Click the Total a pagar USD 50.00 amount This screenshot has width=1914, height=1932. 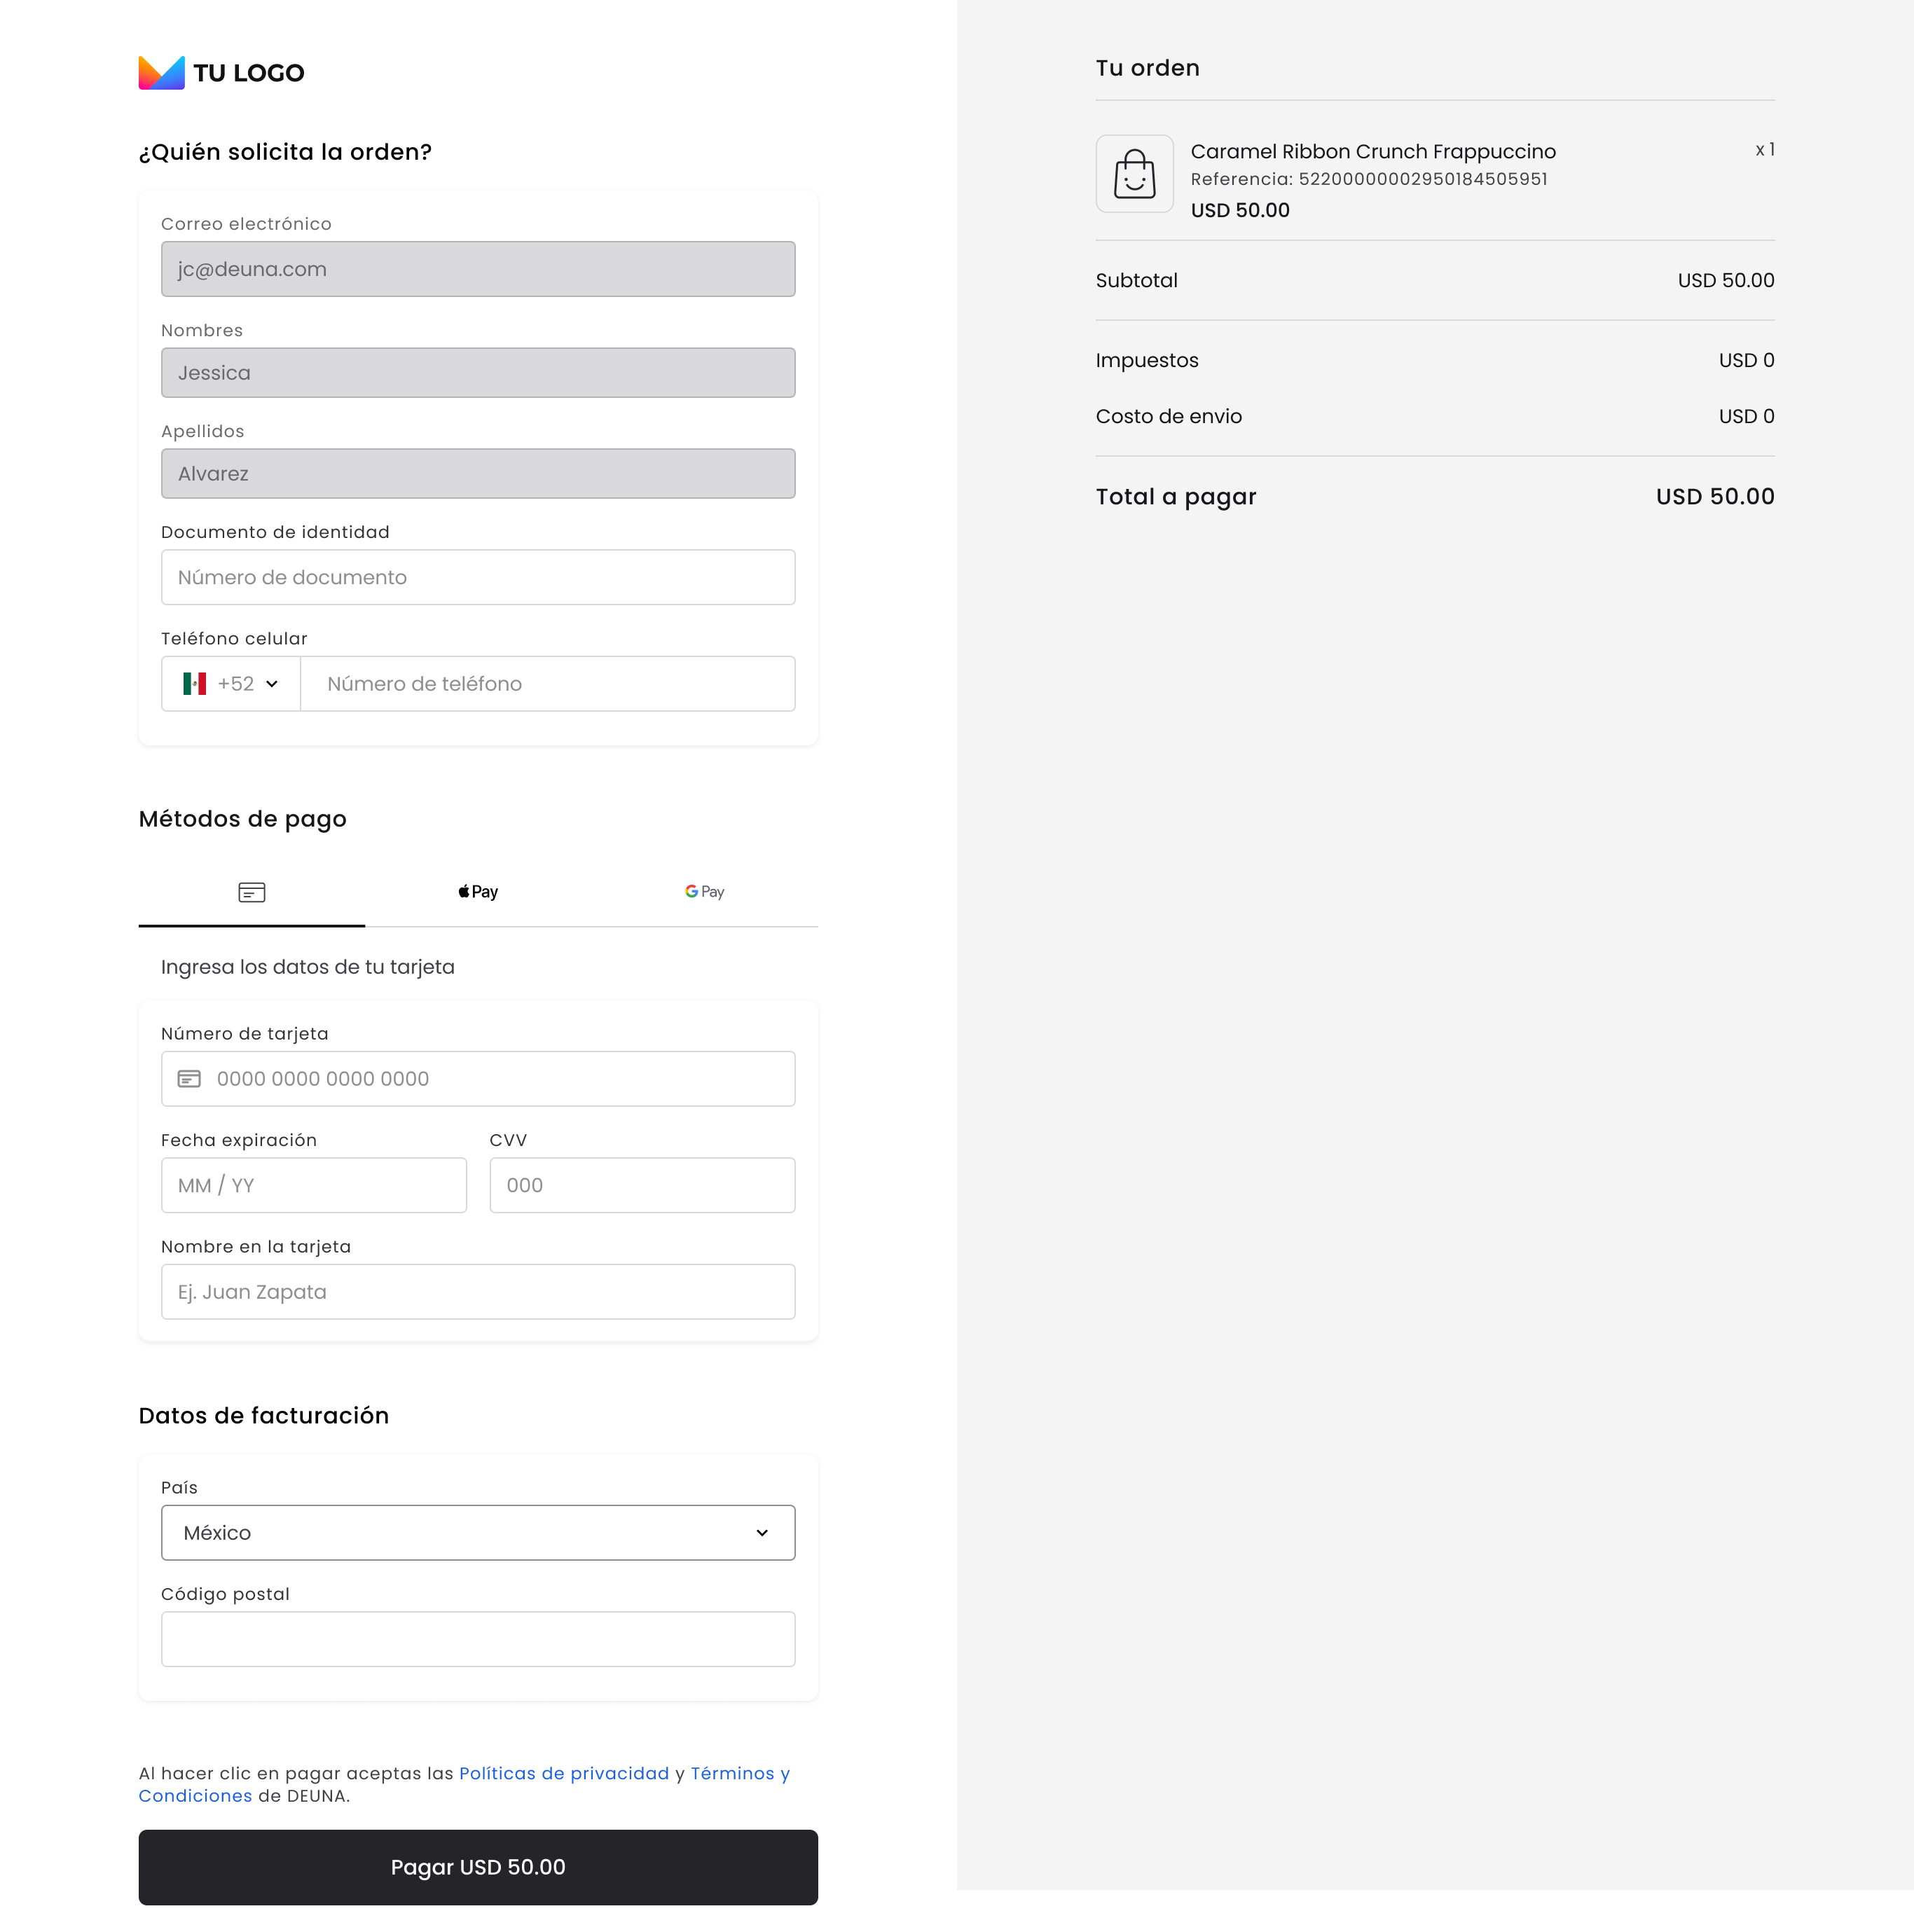click(1715, 497)
